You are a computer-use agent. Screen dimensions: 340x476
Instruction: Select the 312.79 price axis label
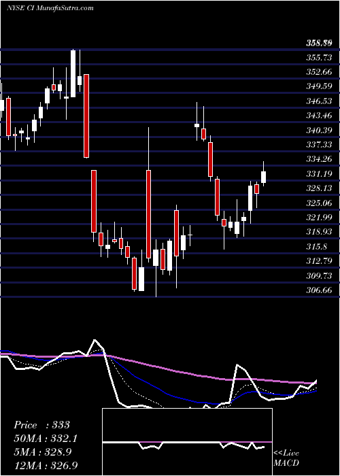(319, 260)
